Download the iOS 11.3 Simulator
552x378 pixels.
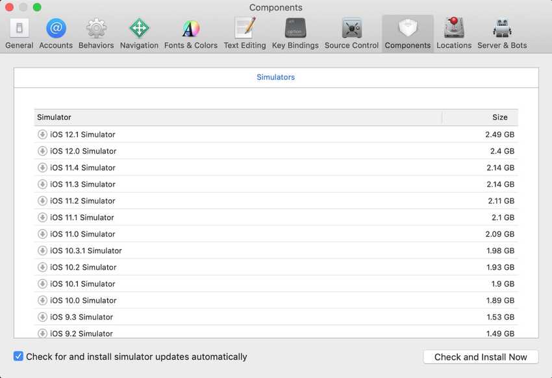point(42,184)
